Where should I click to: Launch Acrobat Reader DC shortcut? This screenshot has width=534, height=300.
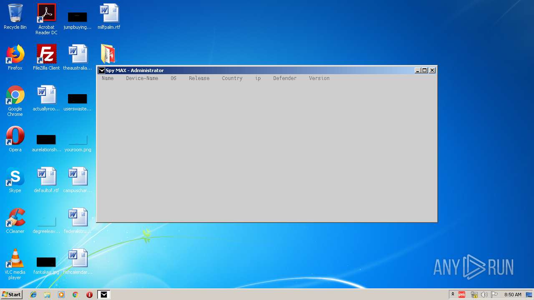tap(46, 19)
